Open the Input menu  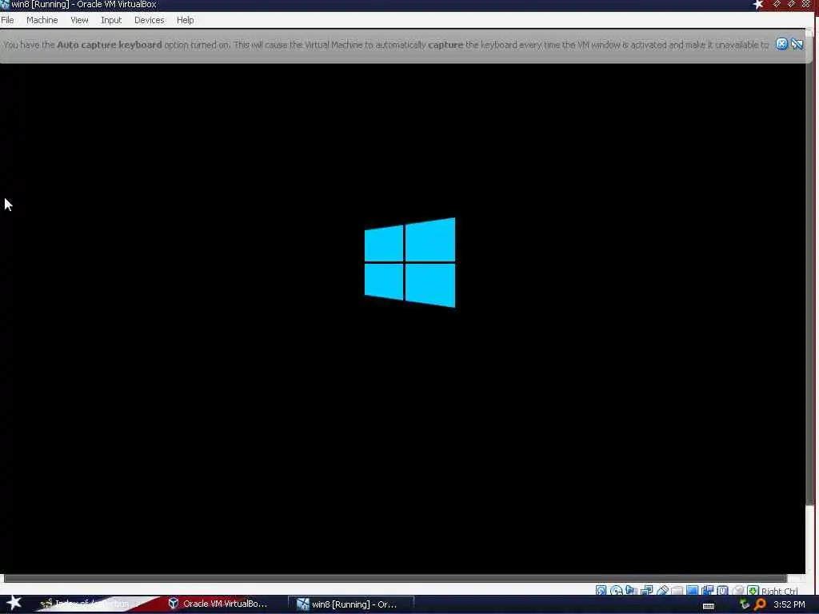(111, 20)
